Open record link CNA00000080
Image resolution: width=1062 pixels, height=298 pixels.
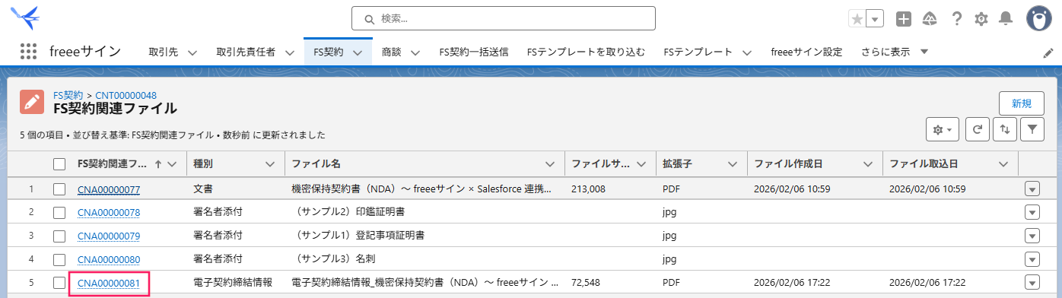(109, 260)
